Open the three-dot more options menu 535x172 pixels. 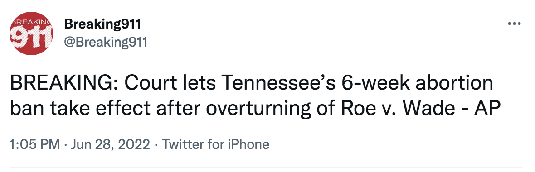pyautogui.click(x=515, y=24)
